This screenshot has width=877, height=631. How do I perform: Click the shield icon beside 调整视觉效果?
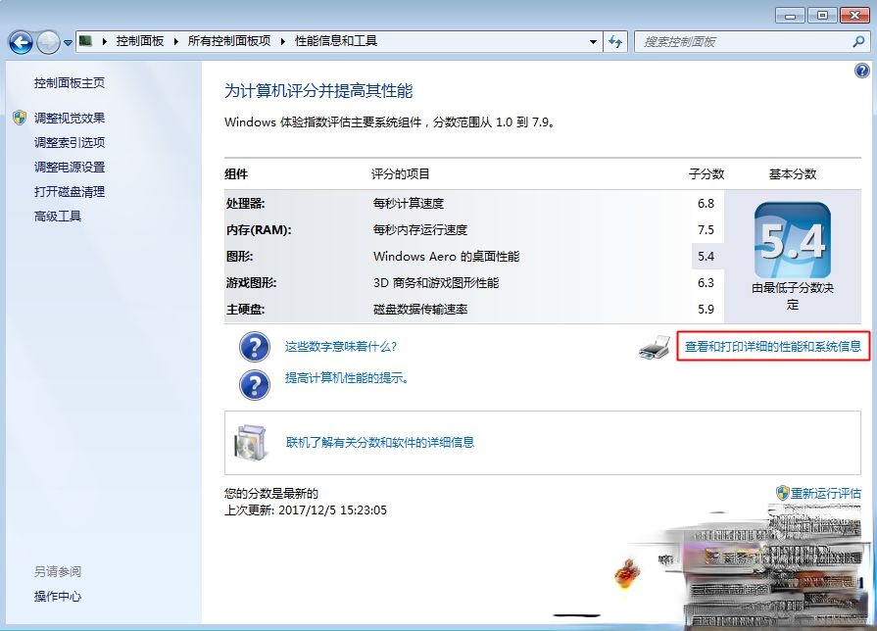(x=20, y=118)
